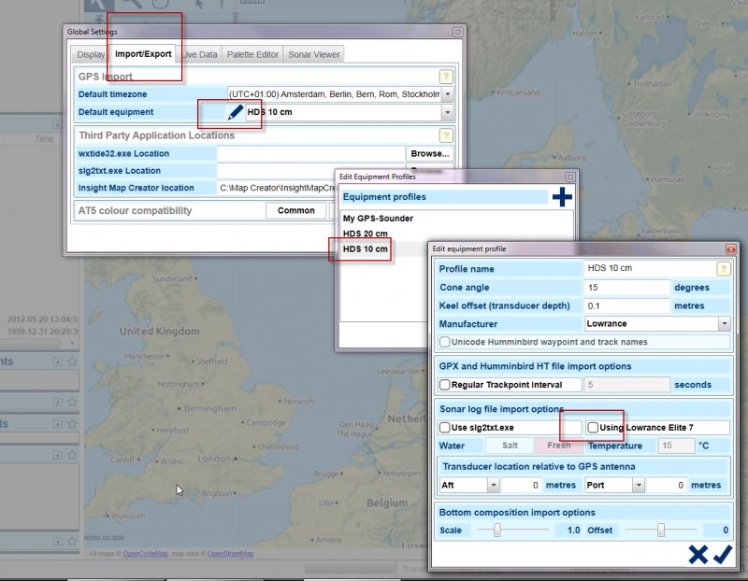Check the Use slg2txt.exe option
748x581 pixels.
[445, 427]
